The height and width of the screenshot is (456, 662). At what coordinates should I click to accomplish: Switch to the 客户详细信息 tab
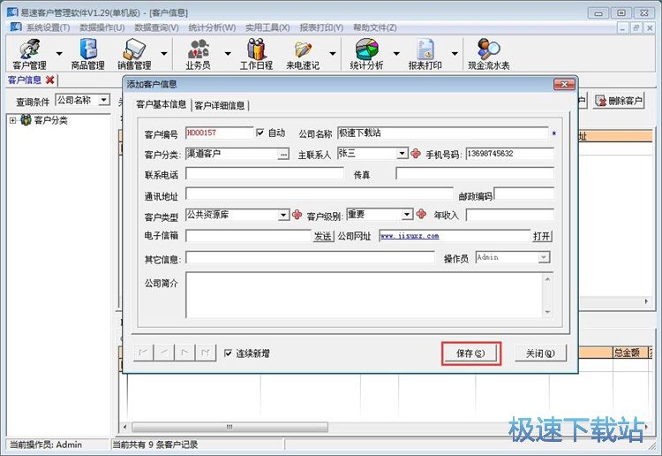point(220,105)
